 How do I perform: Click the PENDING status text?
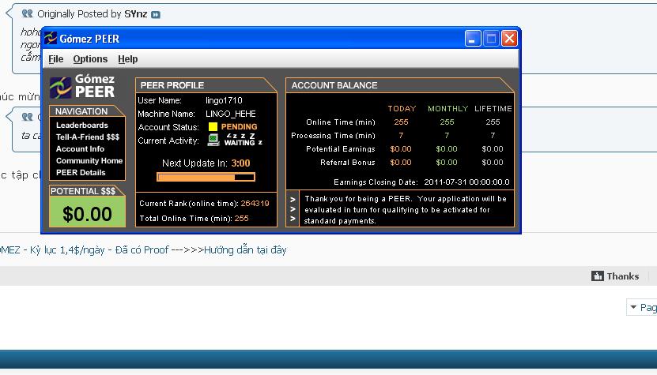[x=240, y=127]
